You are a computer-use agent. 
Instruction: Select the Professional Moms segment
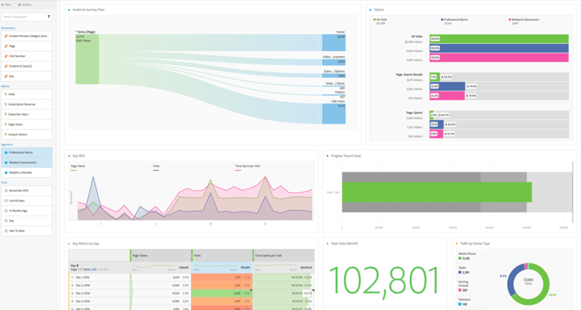[x=27, y=153]
